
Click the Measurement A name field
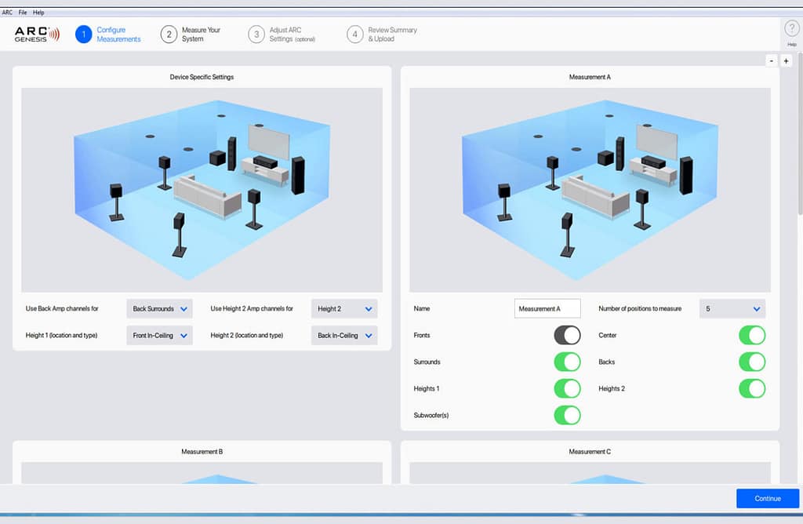pyautogui.click(x=547, y=309)
